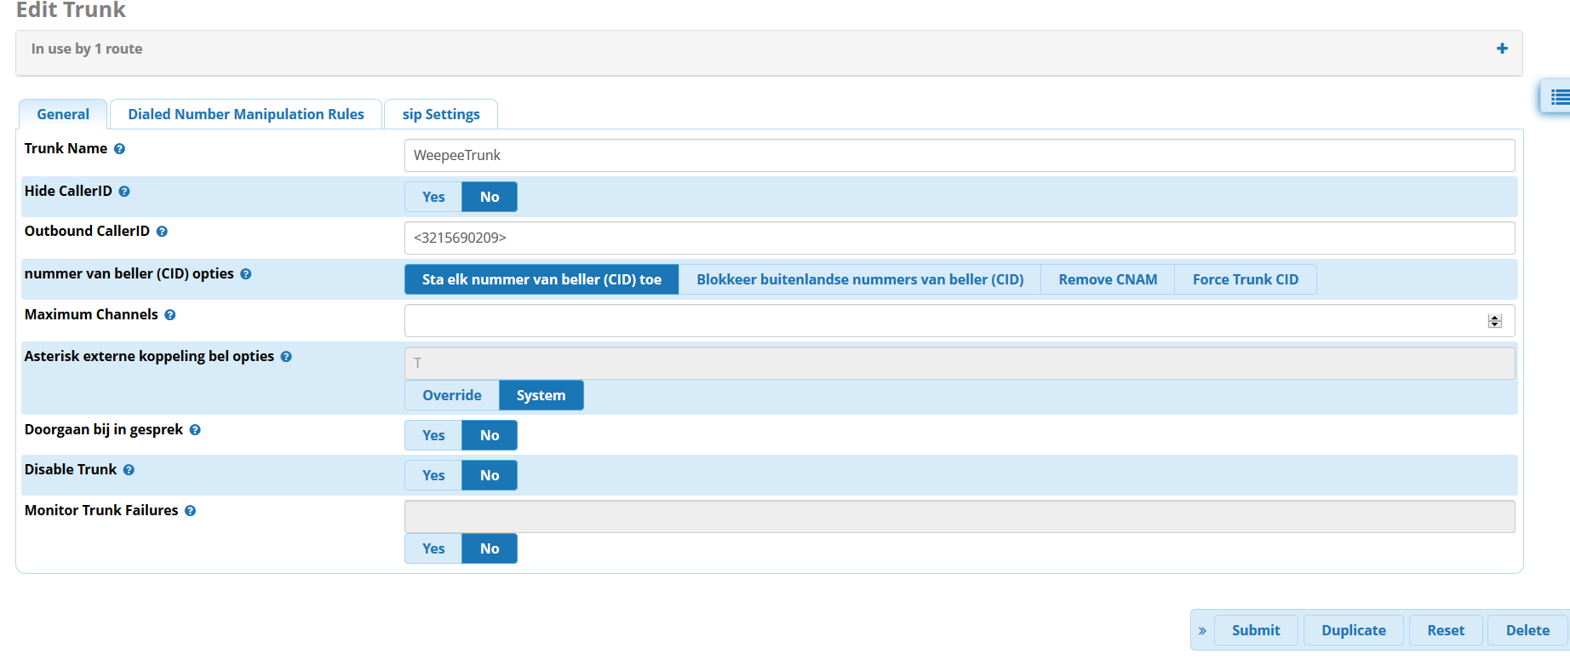Screen dimensions: 1570x660
Task: Click the Maximum Channels spinner arrows
Action: tap(1494, 321)
